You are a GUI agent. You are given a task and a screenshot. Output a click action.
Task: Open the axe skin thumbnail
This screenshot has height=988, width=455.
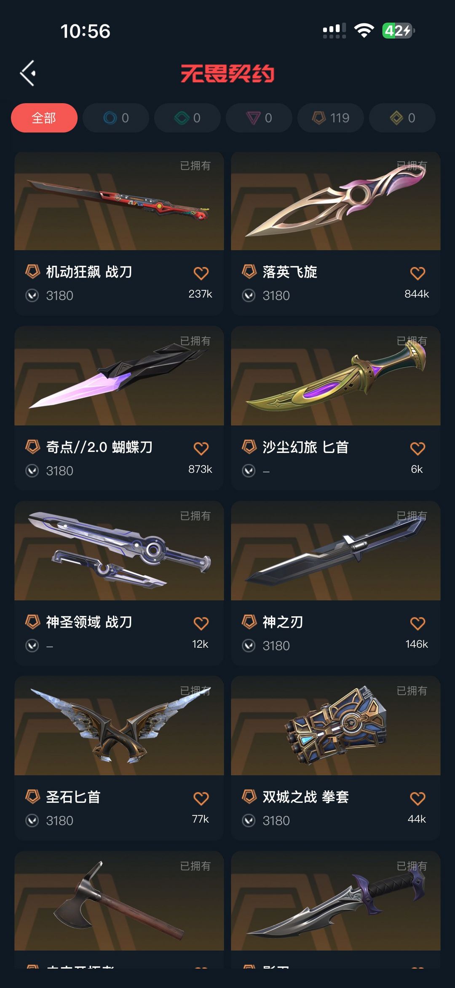pyautogui.click(x=119, y=901)
